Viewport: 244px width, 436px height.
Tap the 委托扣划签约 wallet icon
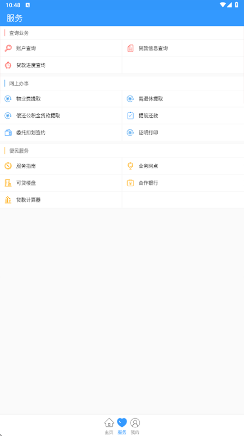(x=8, y=133)
